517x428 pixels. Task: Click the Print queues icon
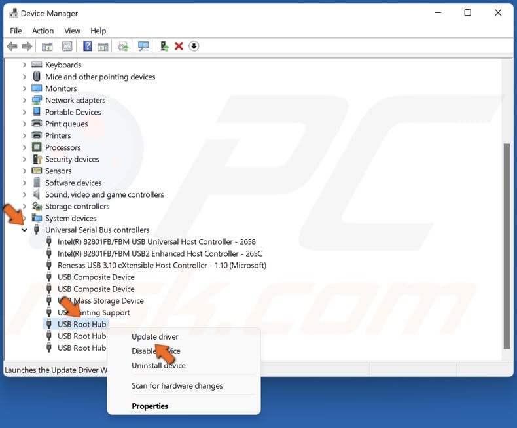[37, 124]
